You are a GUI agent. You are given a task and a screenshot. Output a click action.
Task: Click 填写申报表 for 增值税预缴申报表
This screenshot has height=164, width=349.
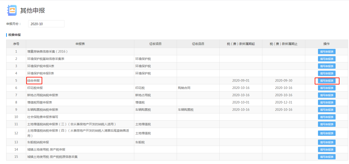(326, 102)
